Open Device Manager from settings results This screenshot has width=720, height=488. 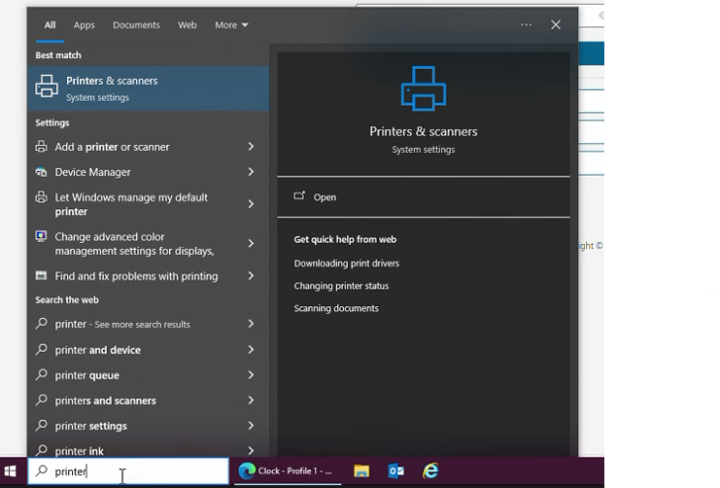coord(92,172)
